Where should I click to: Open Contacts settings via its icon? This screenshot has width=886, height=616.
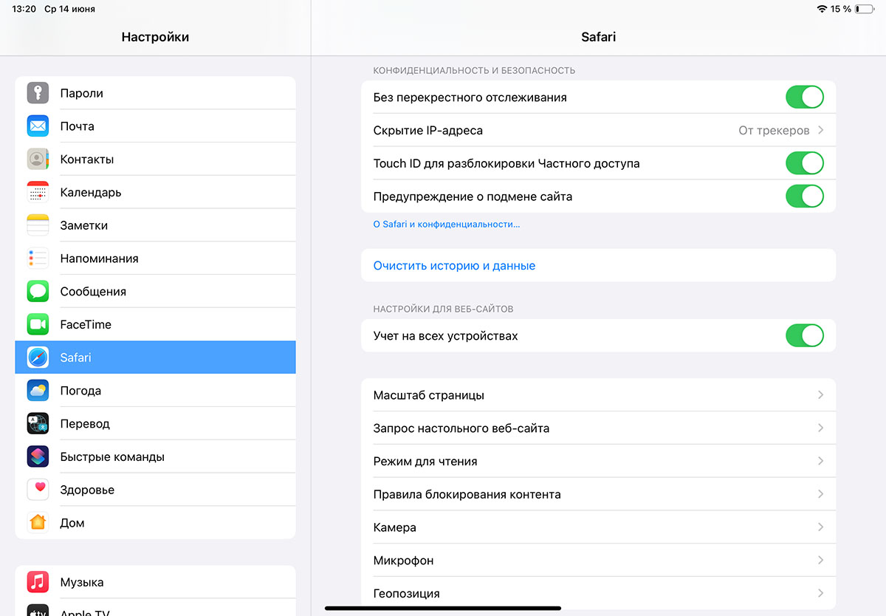[38, 159]
